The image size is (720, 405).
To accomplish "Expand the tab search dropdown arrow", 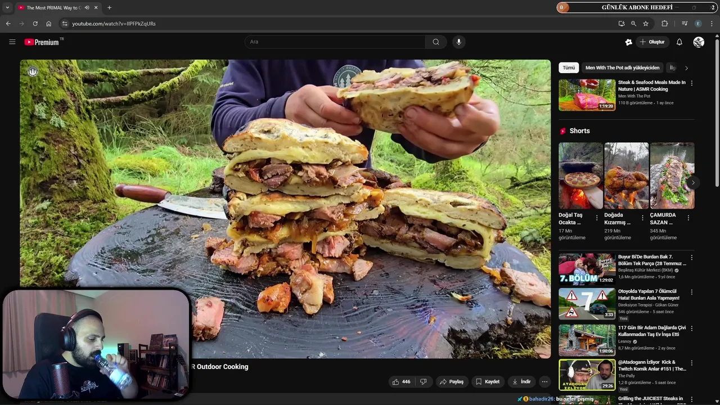I will [x=7, y=7].
